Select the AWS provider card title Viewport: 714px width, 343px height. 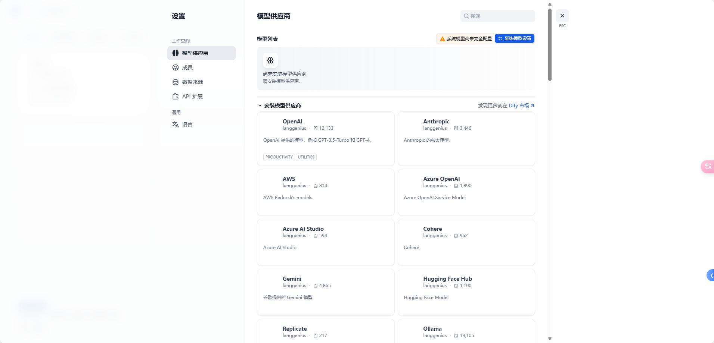pyautogui.click(x=289, y=179)
